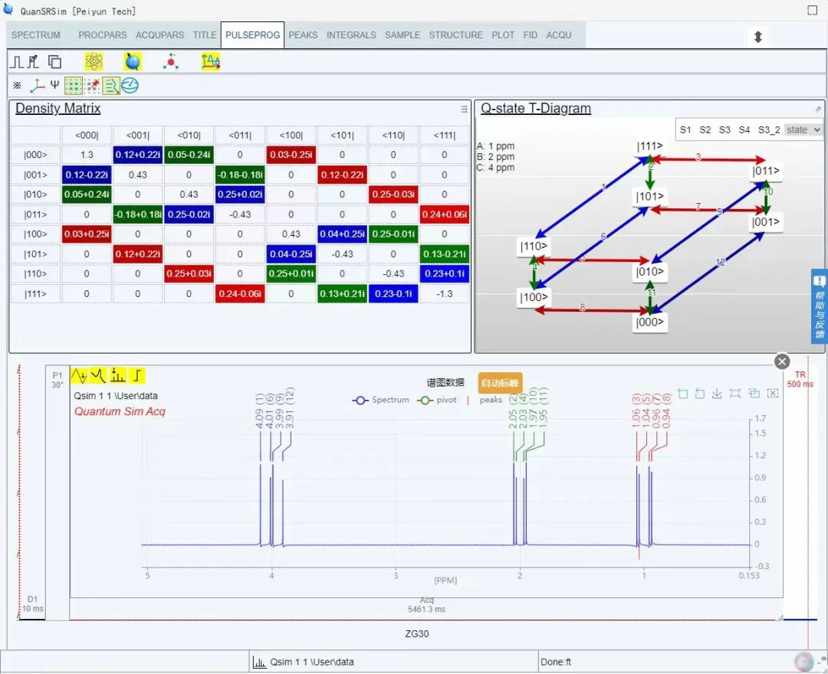Click the waveform signal plot icon
Image resolution: width=828 pixels, height=674 pixels.
(211, 62)
